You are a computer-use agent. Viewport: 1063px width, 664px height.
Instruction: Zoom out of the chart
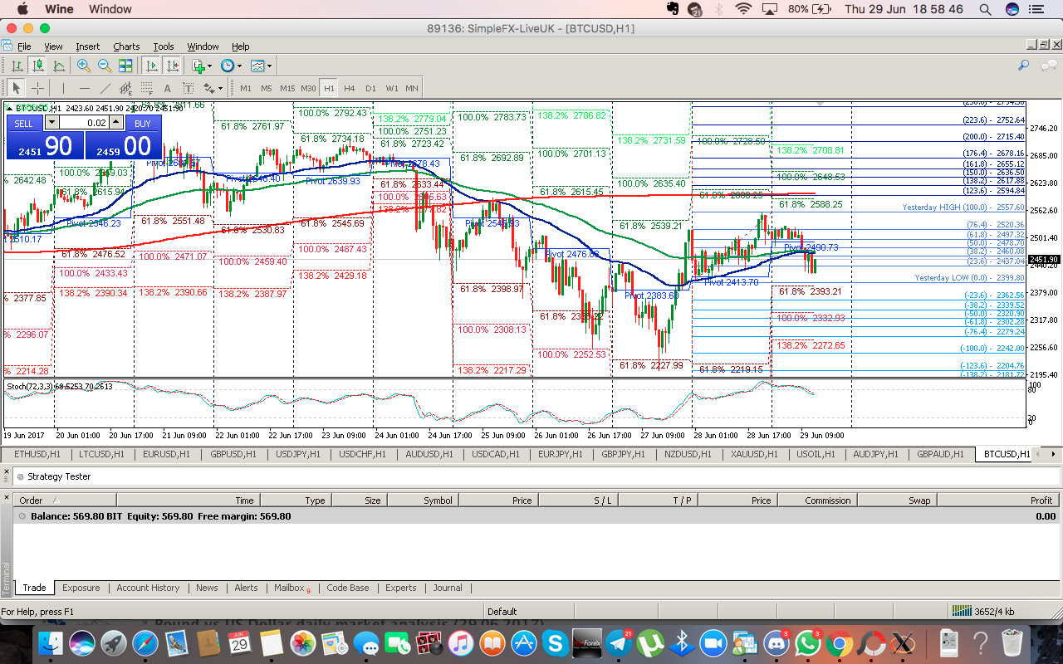(105, 66)
